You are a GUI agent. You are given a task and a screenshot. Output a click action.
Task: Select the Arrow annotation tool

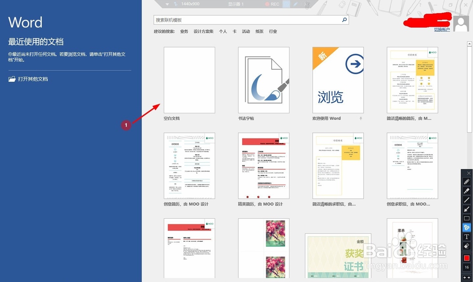(467, 209)
